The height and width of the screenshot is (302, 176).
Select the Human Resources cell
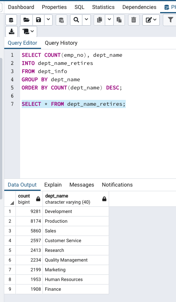76,279
